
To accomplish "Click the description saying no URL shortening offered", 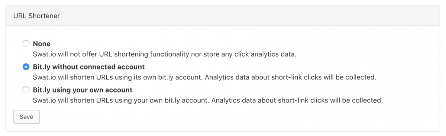I will pos(165,54).
